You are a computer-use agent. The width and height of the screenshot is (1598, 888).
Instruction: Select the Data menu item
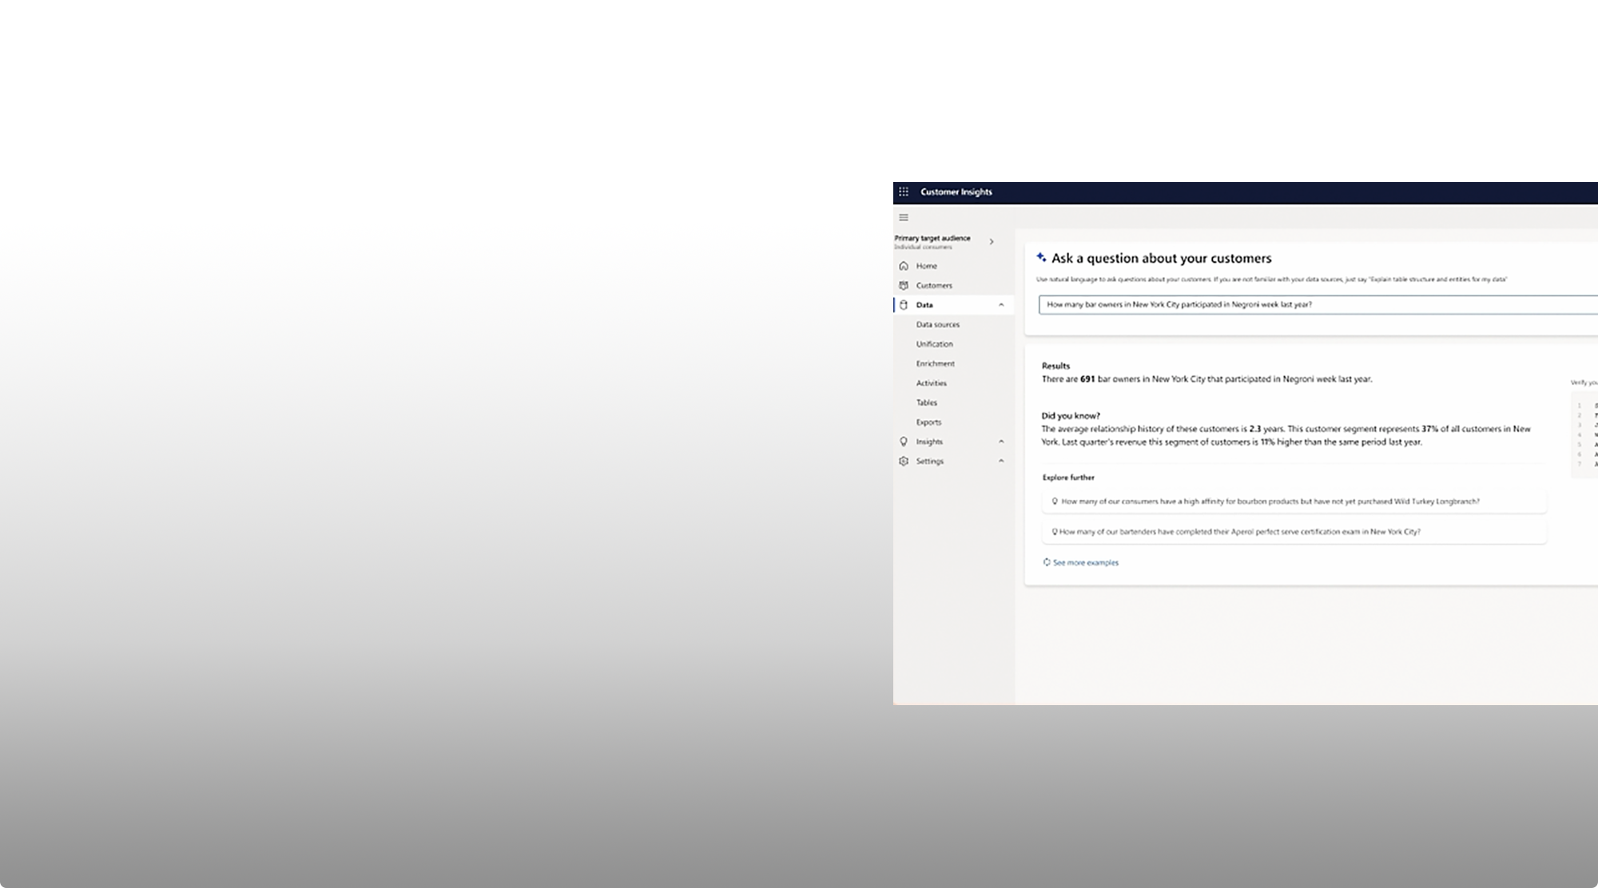(953, 305)
